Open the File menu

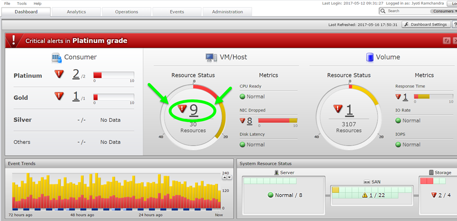(6, 3)
